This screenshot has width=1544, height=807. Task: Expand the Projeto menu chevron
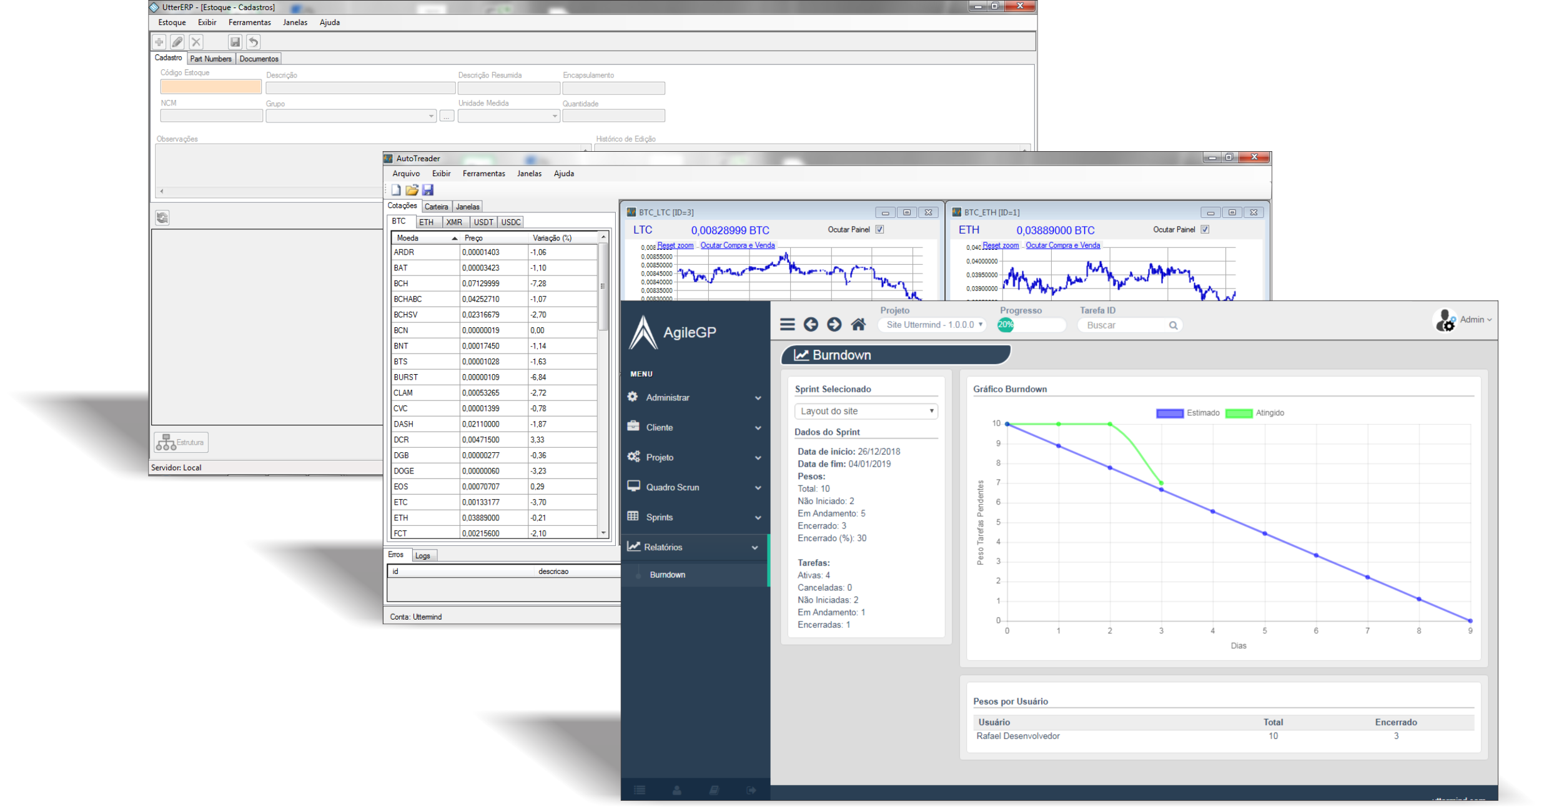758,458
